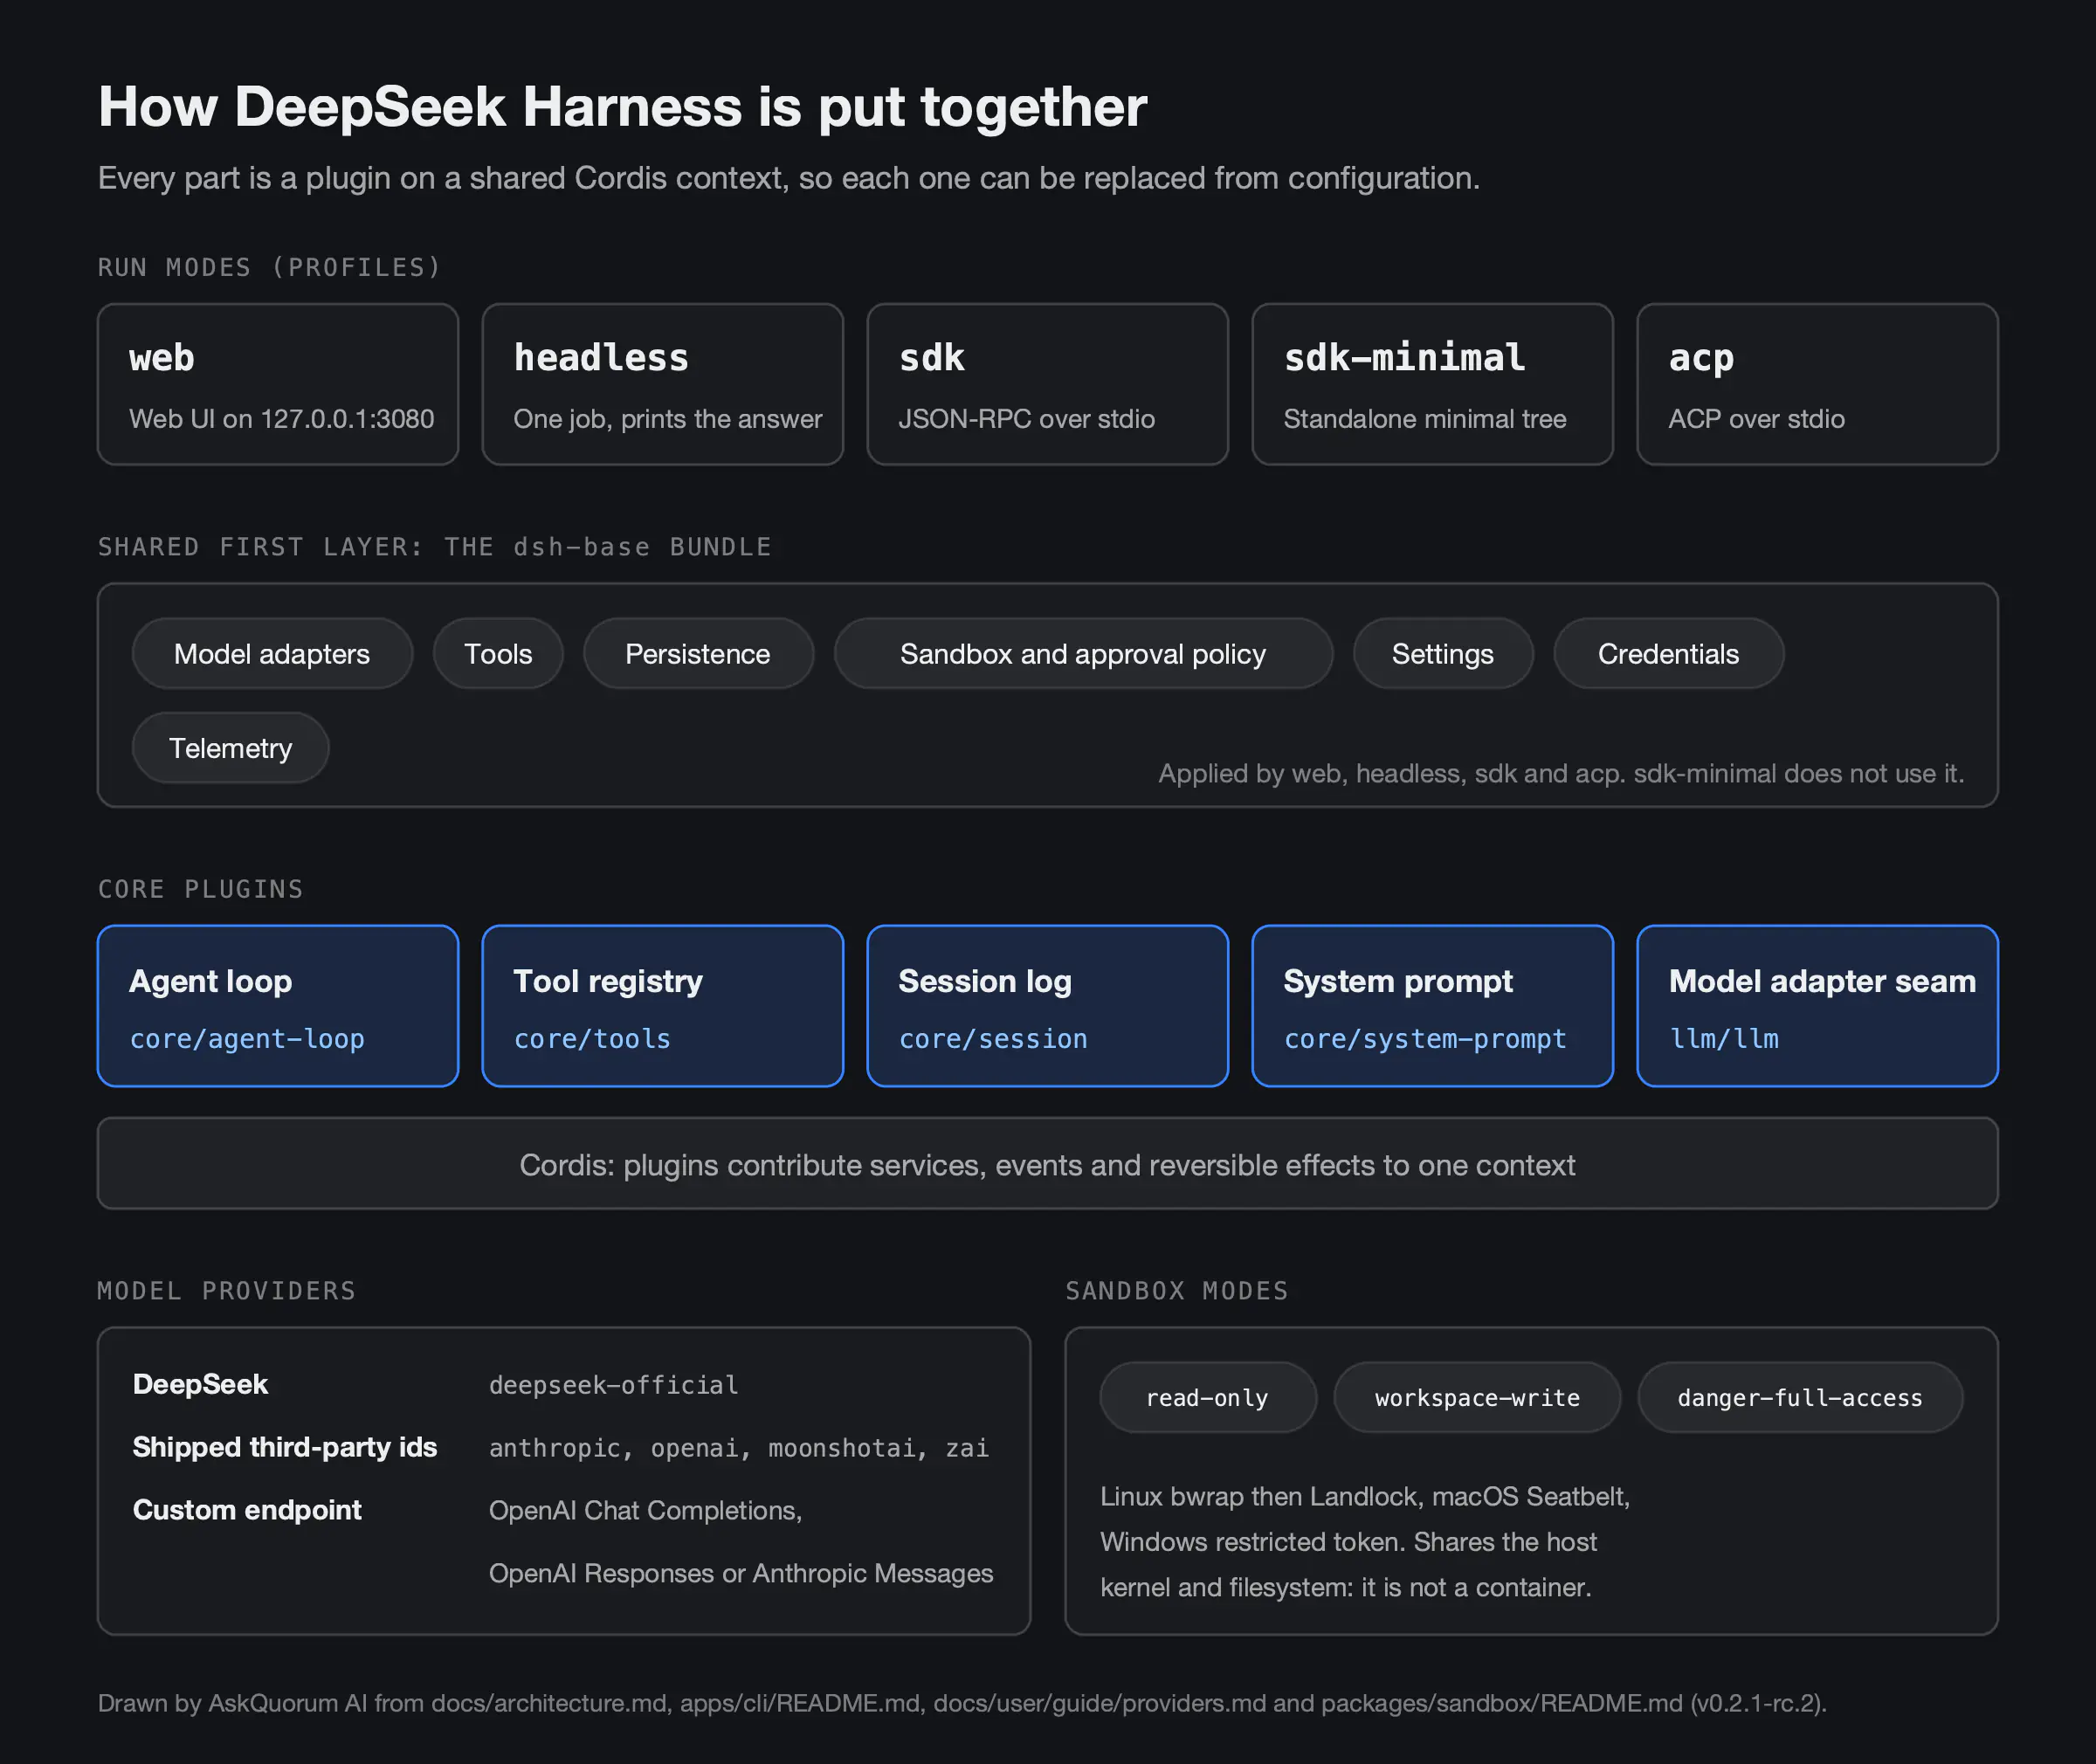Select the deepseek-official provider id

[613, 1385]
